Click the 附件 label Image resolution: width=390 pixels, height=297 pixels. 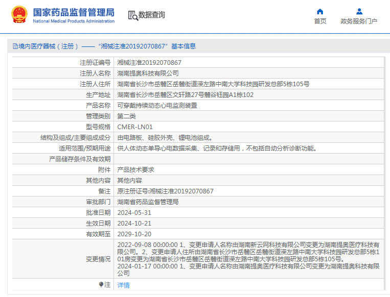104,169
